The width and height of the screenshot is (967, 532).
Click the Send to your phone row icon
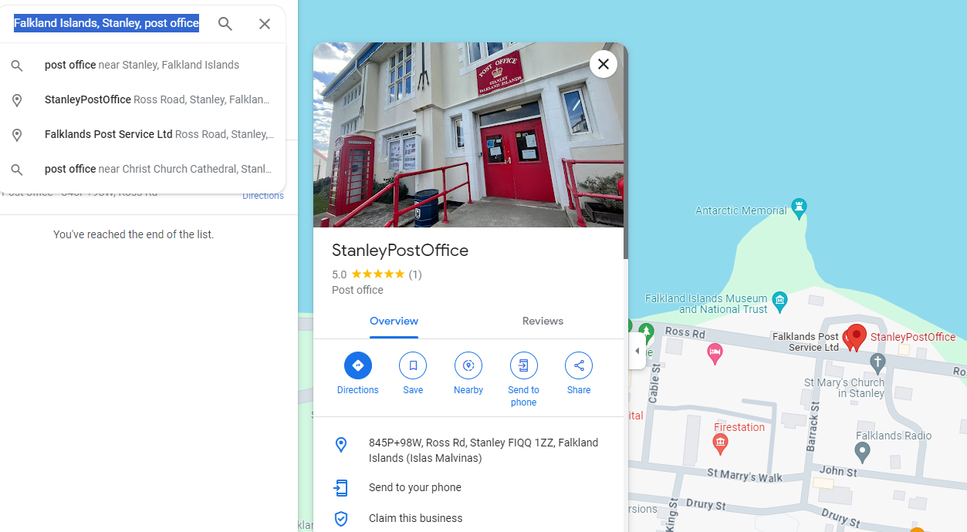[x=341, y=487]
